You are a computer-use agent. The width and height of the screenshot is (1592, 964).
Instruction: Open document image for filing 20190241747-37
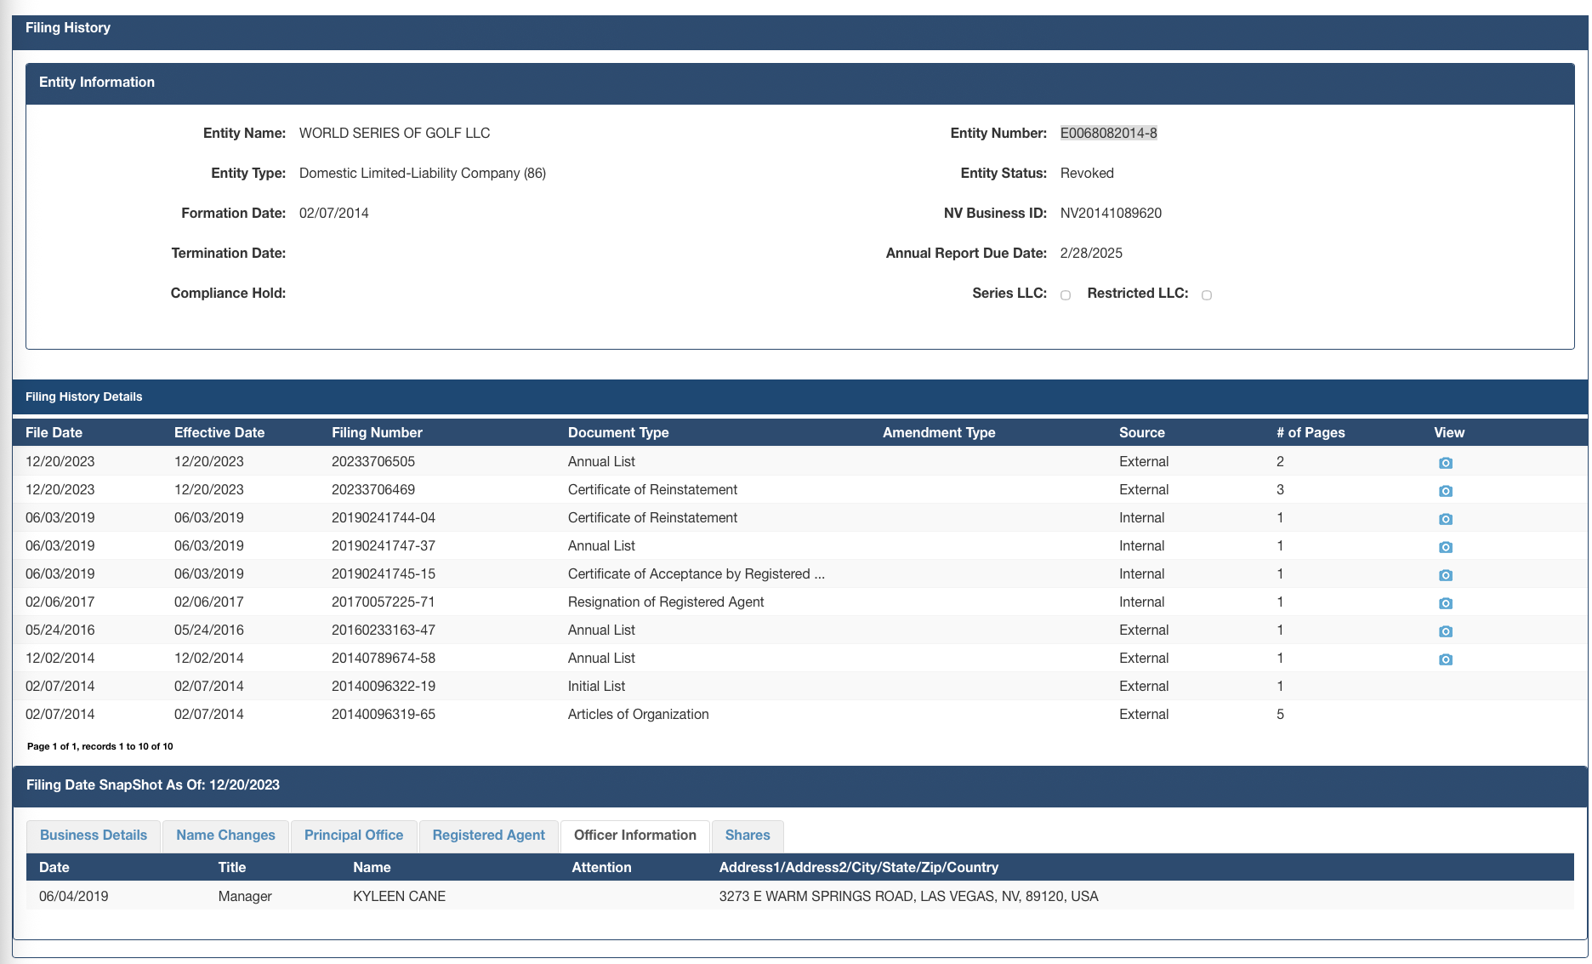pyautogui.click(x=1445, y=547)
